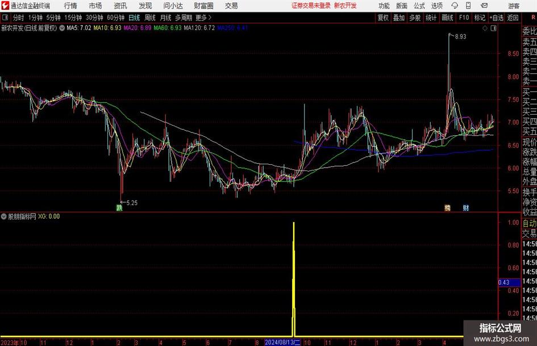Click the MA20: 6.89 label
This screenshot has width=537, height=346.
pos(138,28)
